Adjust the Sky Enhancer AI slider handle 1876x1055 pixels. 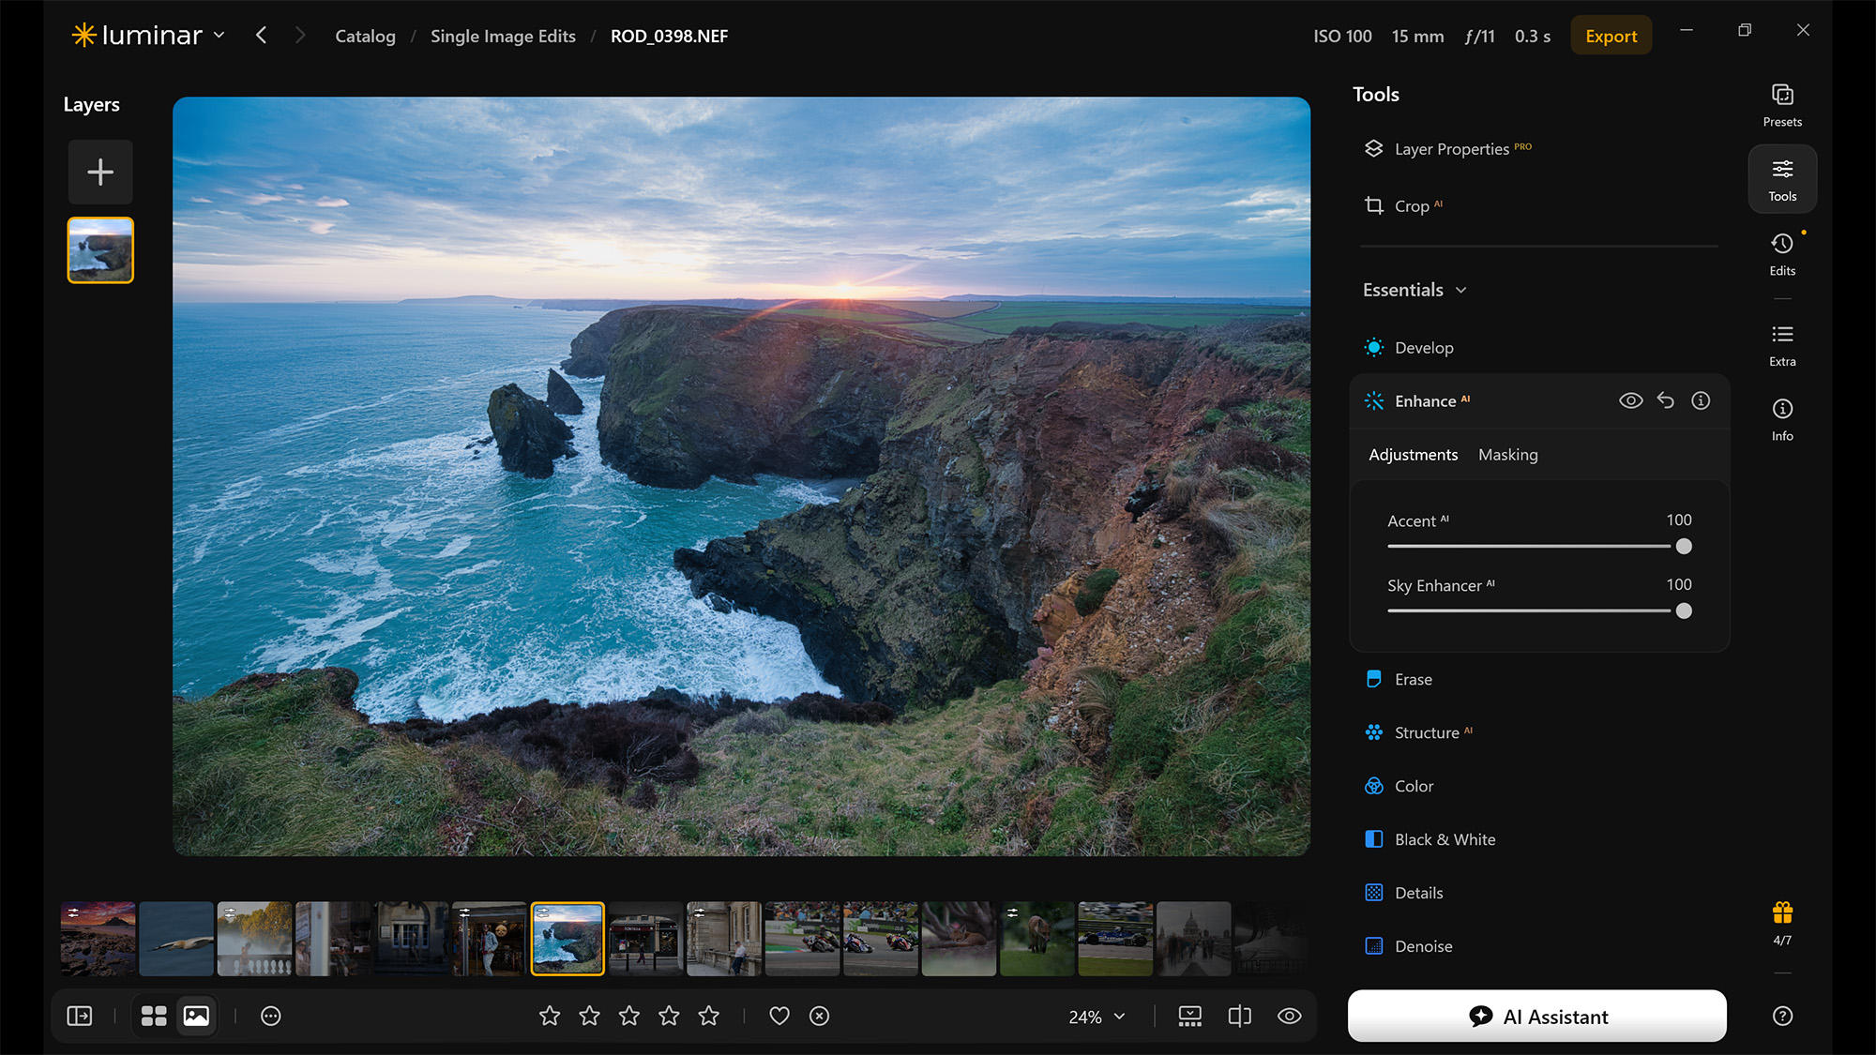(1684, 611)
